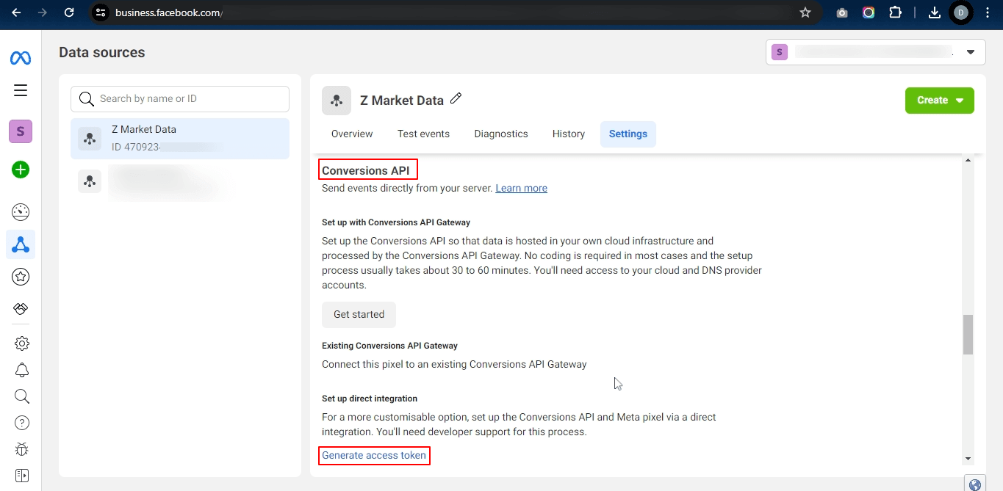
Task: Click Generate access token link
Action: tap(374, 455)
